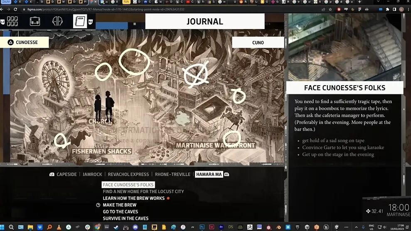Click the FISHERMEN SHACKS map label
Viewport: 411px width, 231px height.
pyautogui.click(x=102, y=151)
